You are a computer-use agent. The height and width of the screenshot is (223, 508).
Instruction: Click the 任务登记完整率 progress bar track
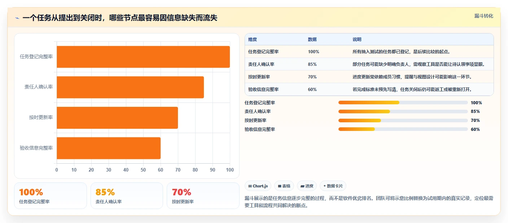click(x=403, y=103)
